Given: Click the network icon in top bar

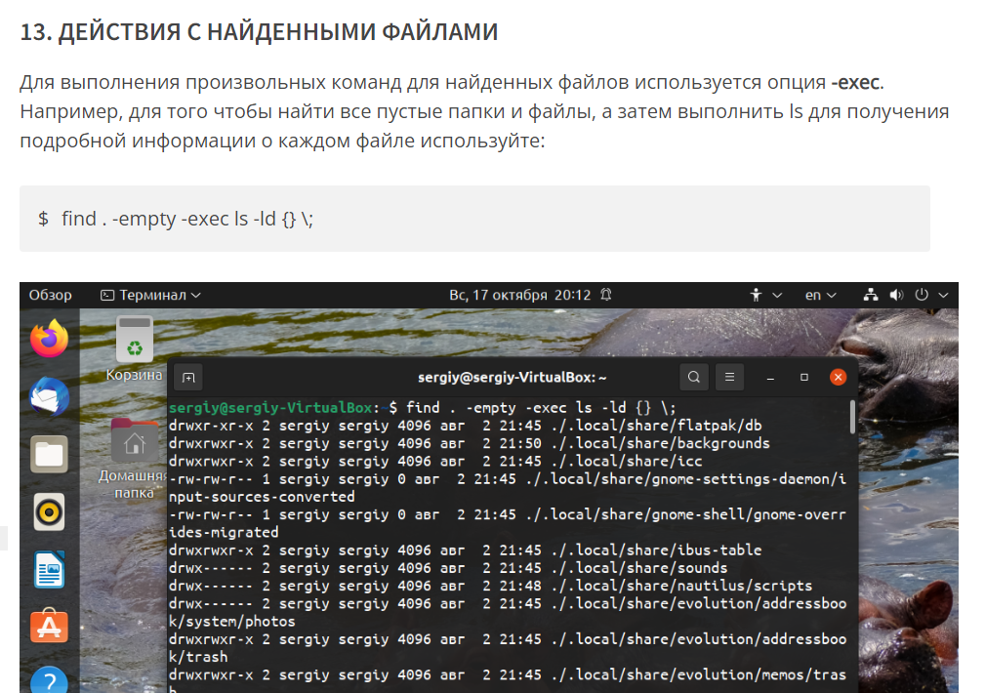Looking at the screenshot, I should pos(871,295).
